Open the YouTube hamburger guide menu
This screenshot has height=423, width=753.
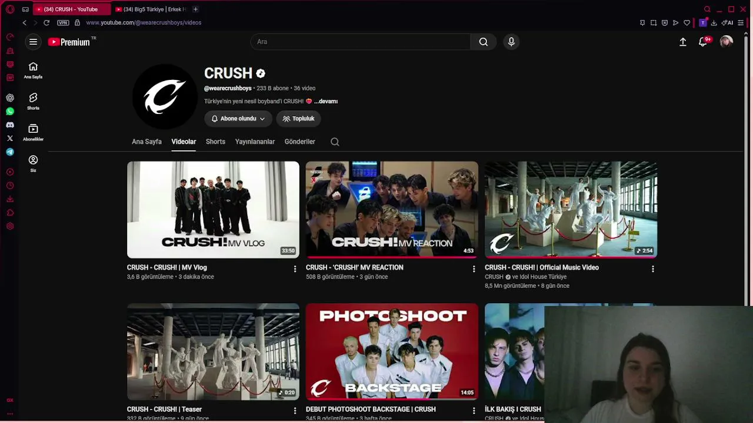[x=34, y=42]
